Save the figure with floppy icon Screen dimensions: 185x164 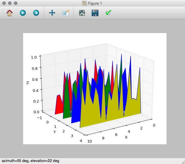coord(95,13)
